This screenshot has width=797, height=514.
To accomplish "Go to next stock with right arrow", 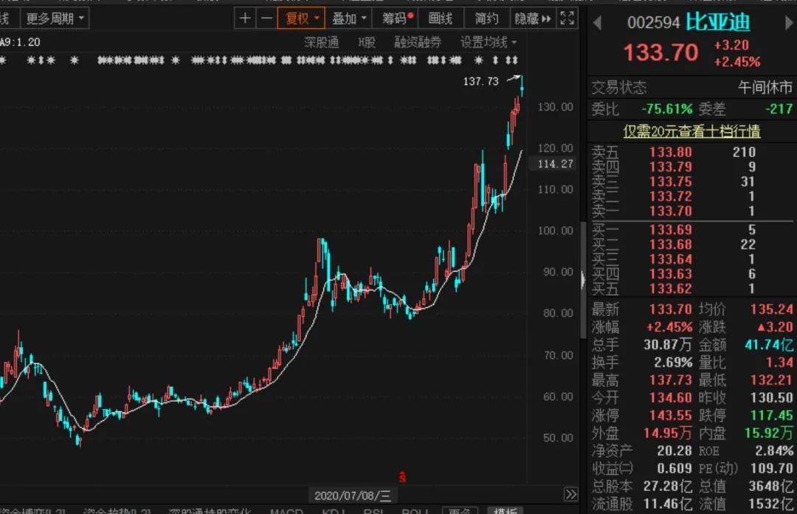I will [790, 23].
